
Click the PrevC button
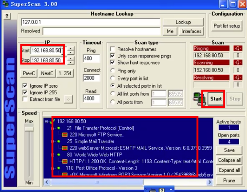29,73
